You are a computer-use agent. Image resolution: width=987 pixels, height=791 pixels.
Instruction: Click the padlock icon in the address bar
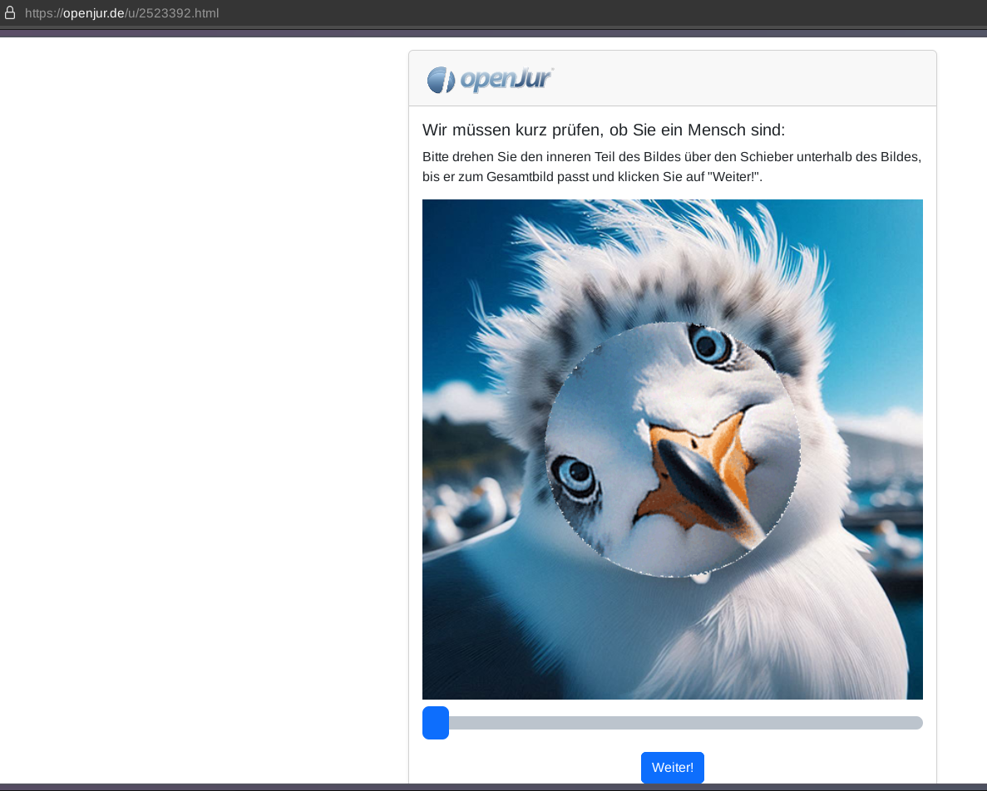tap(10, 13)
